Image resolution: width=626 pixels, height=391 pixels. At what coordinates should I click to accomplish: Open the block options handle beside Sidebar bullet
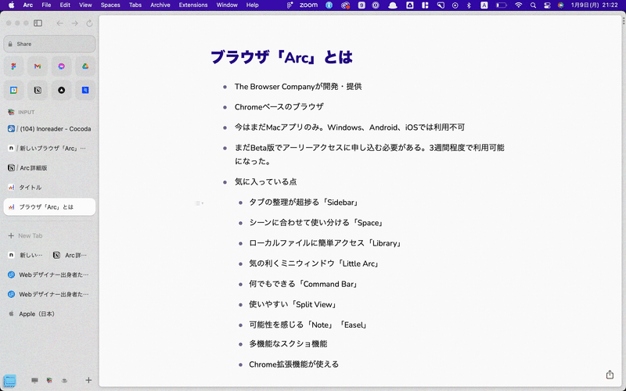tap(200, 203)
